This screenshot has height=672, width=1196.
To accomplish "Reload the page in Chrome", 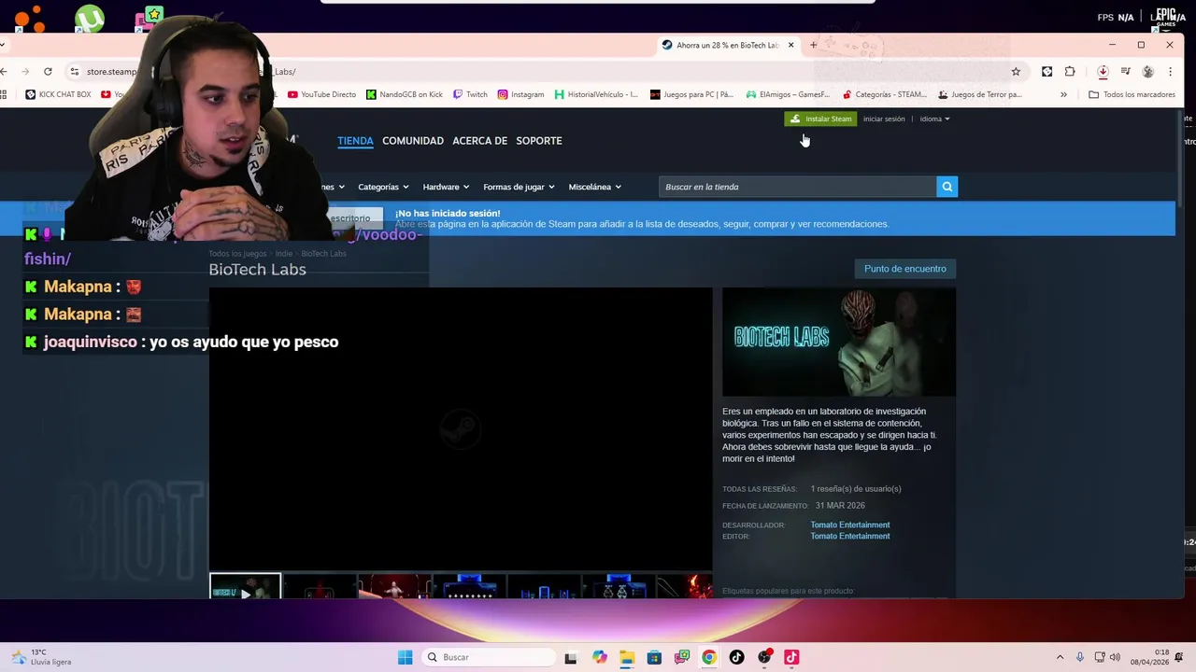I will 48,72.
